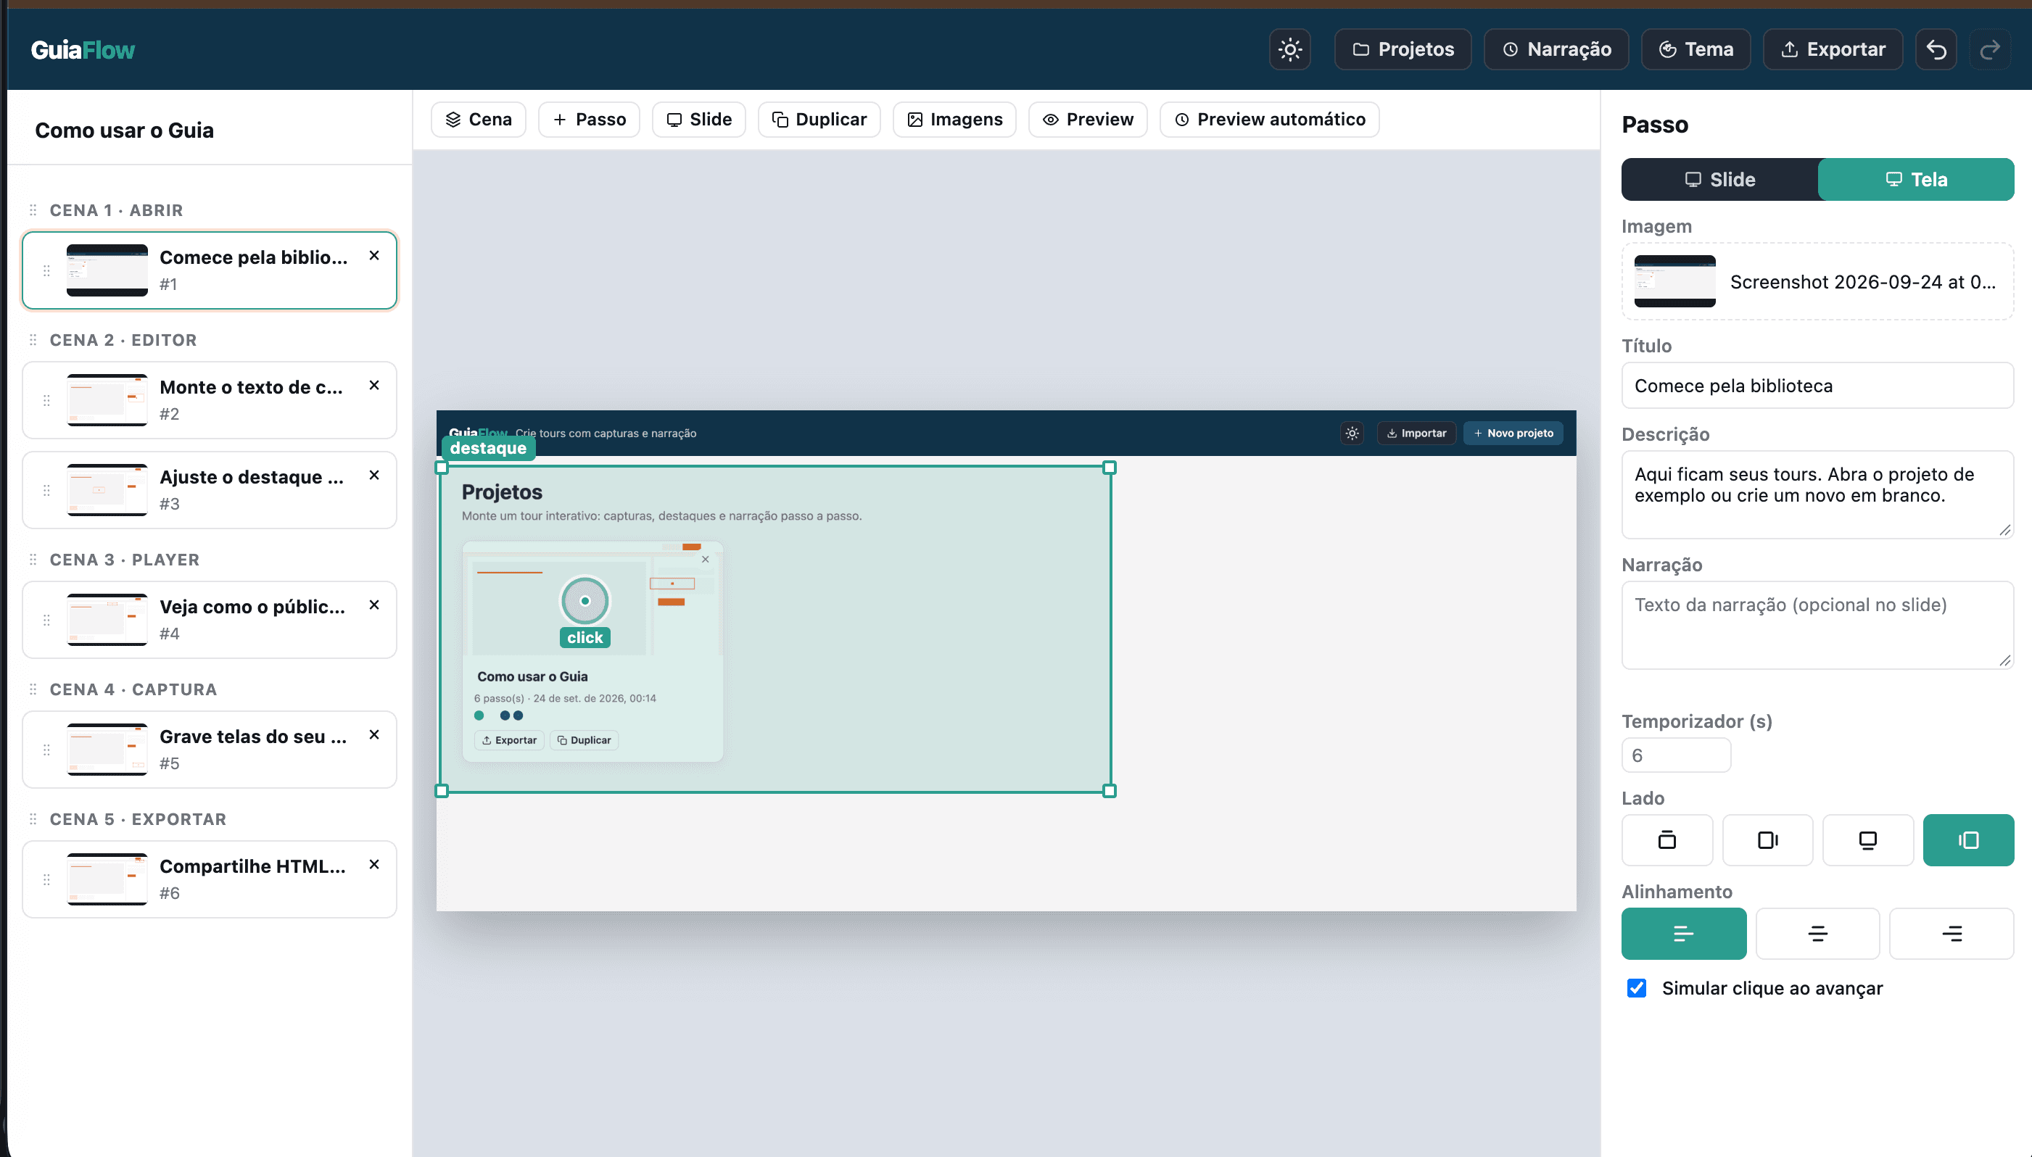Focus the Descrição text area
Viewport: 2032px width, 1157px height.
pos(1817,494)
